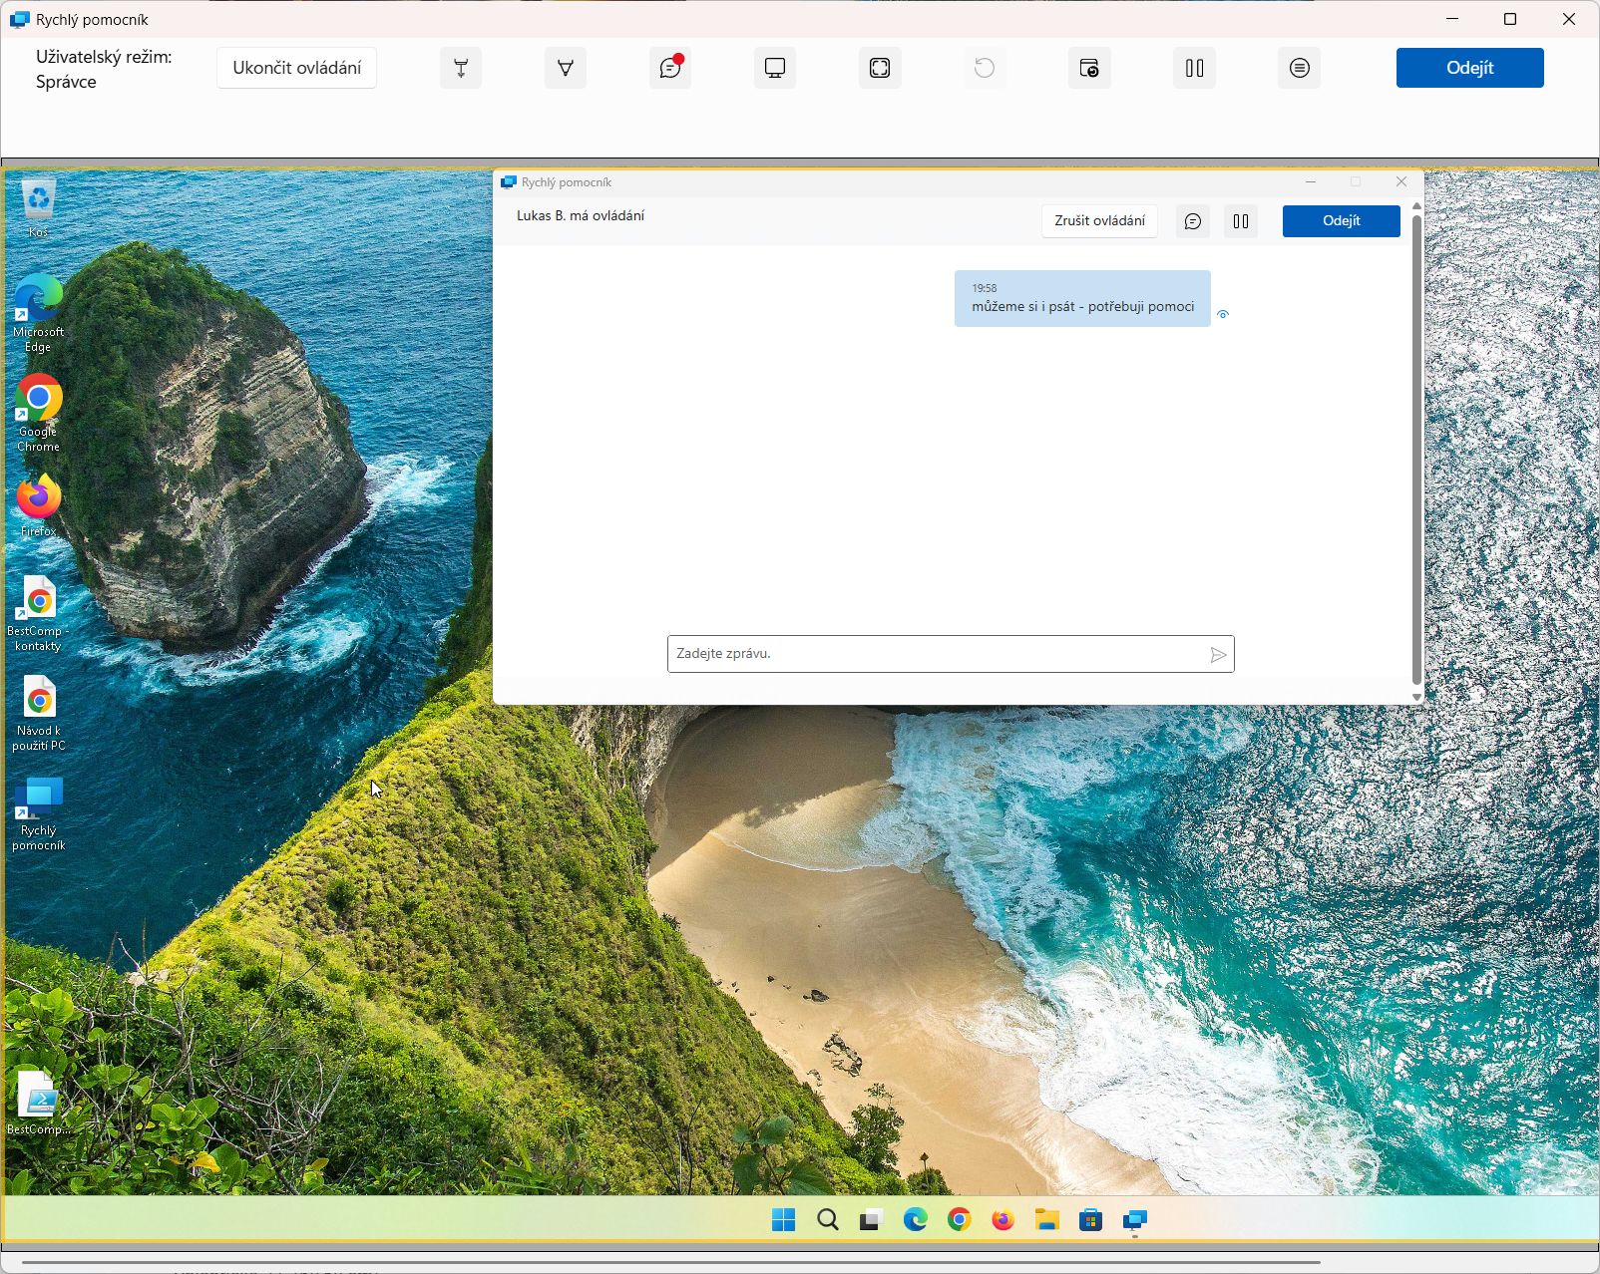Select Návod k použití PC shortcut
The height and width of the screenshot is (1274, 1600).
coord(38,713)
